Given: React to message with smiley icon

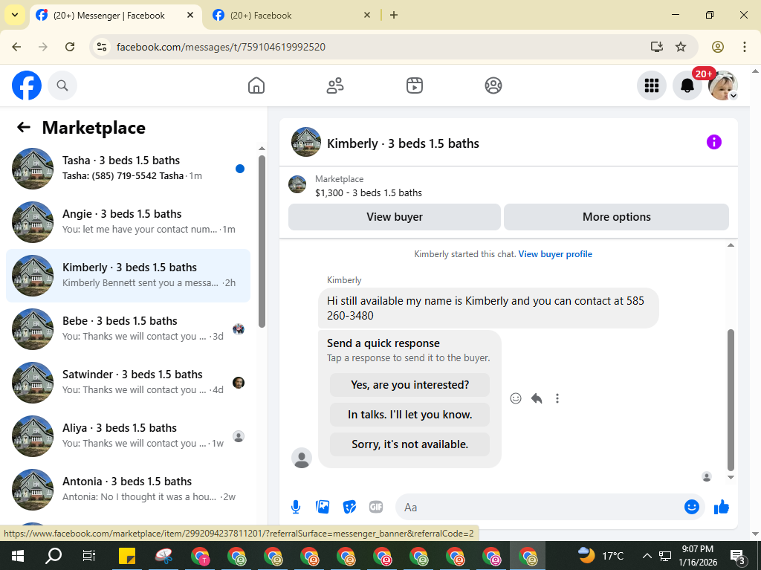Looking at the screenshot, I should click(x=516, y=398).
